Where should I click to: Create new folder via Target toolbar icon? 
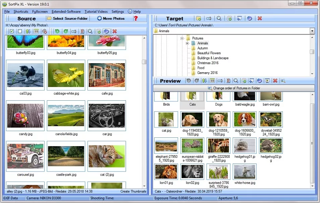point(199,18)
